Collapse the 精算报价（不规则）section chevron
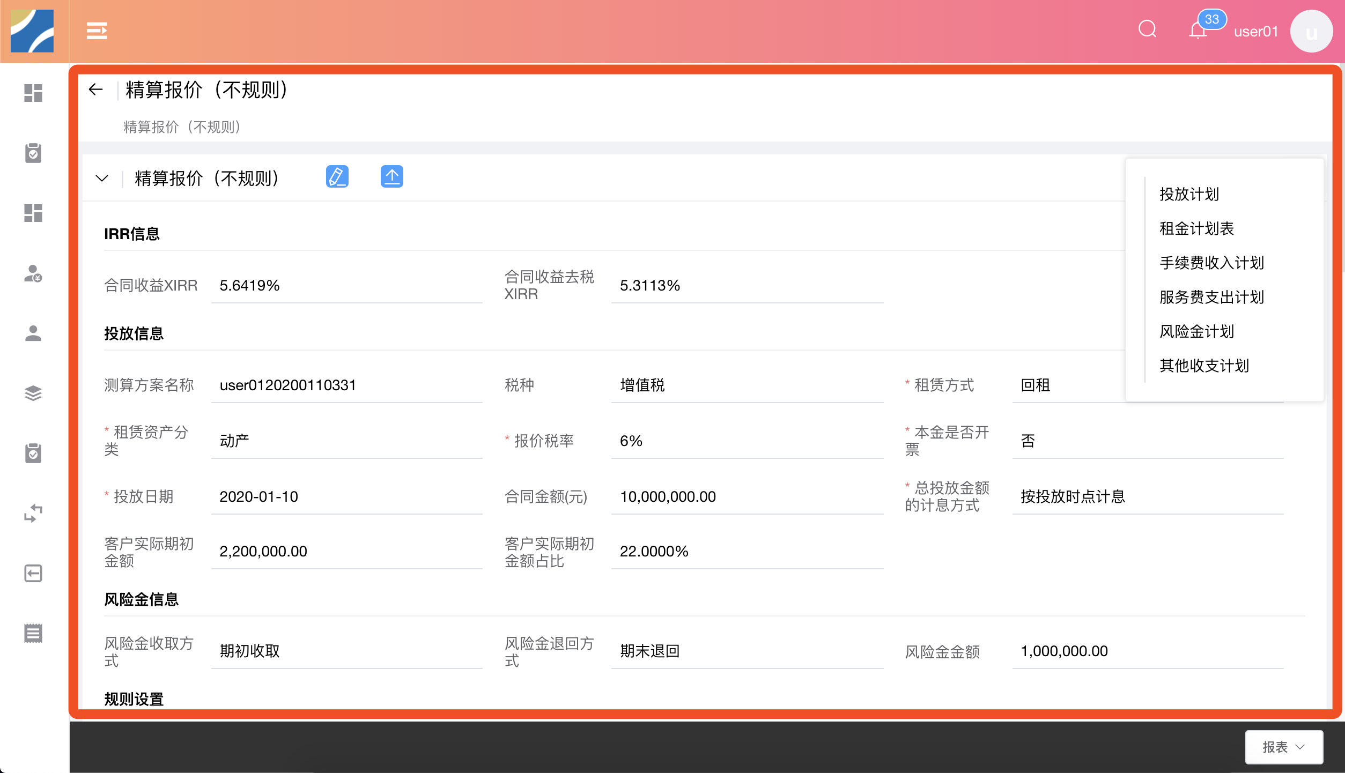The height and width of the screenshot is (773, 1345). 101,177
